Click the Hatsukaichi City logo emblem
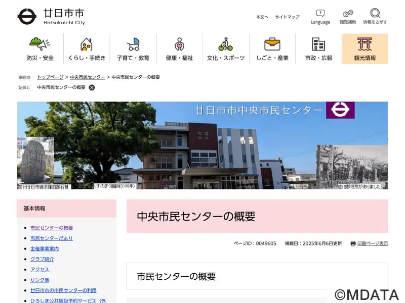Viewport: 405px width, 303px height. point(27,17)
